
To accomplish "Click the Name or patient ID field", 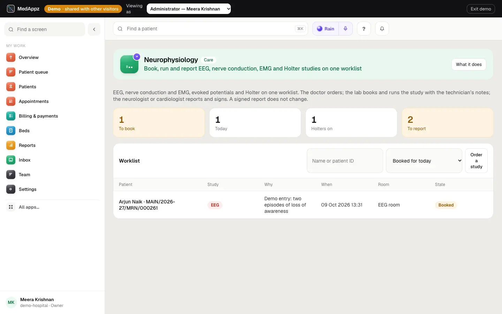I will [345, 160].
